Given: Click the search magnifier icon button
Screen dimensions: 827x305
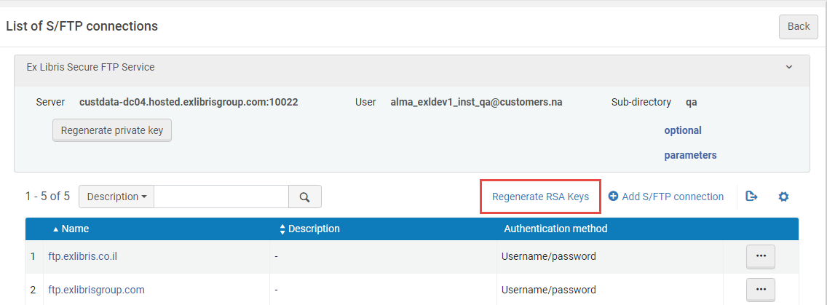Looking at the screenshot, I should [x=305, y=197].
